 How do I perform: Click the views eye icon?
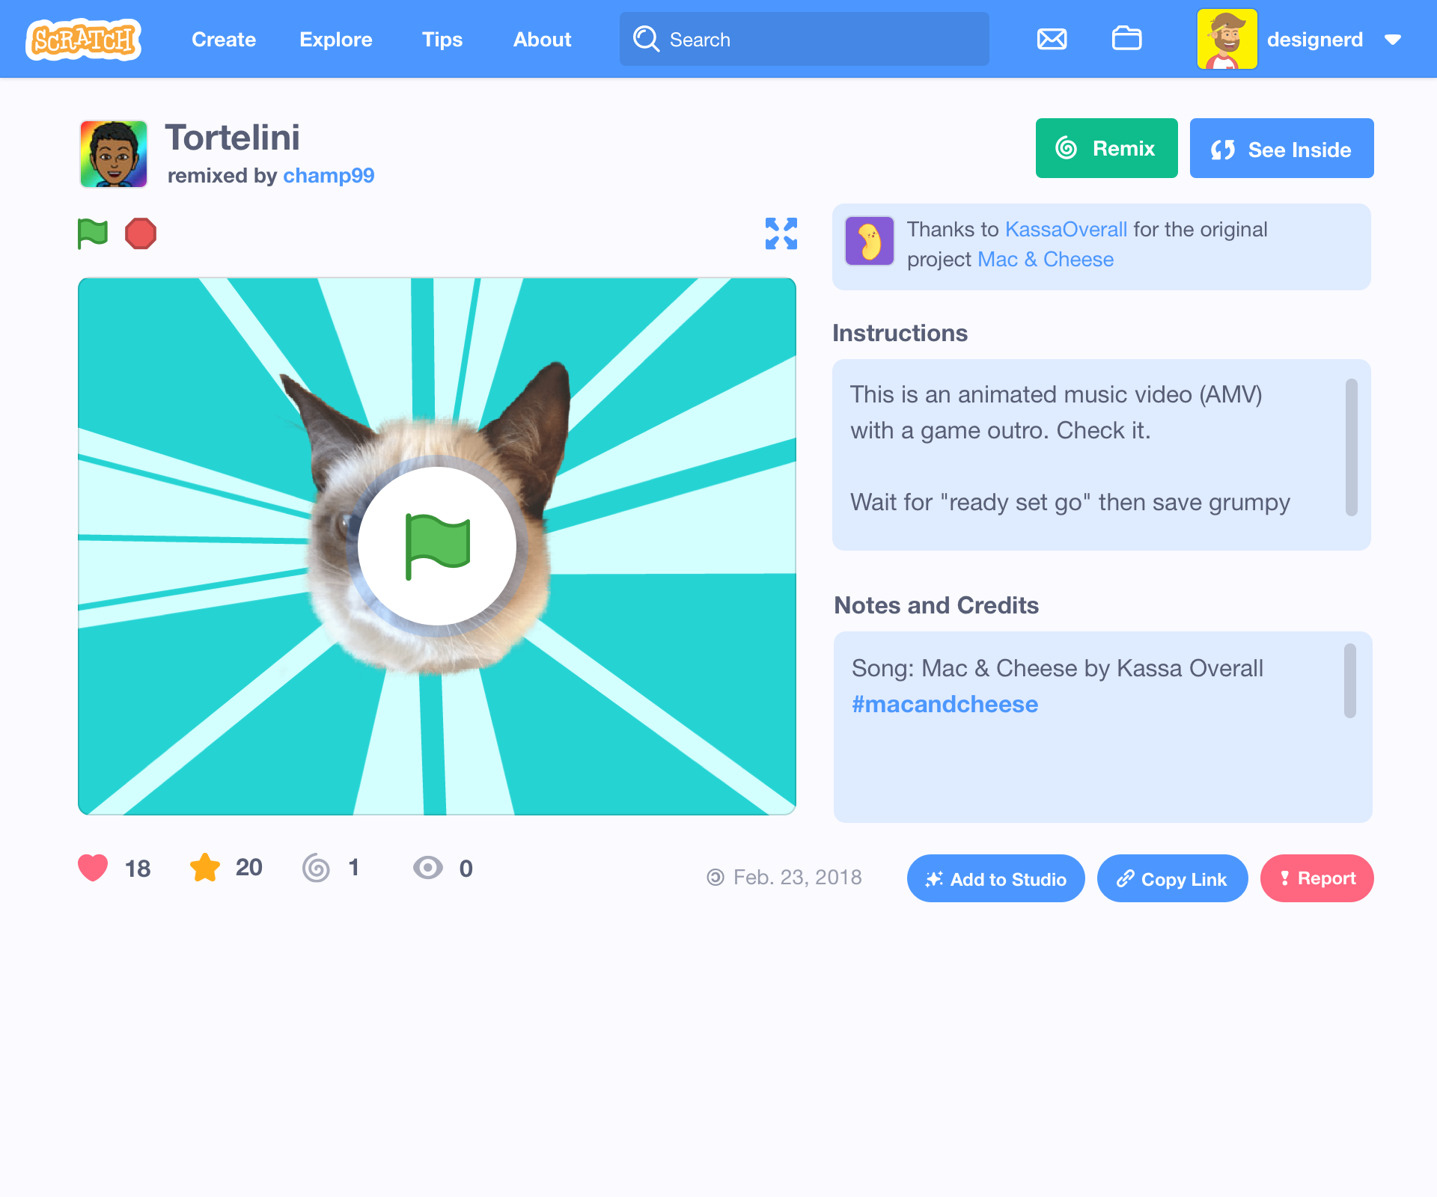tap(428, 868)
